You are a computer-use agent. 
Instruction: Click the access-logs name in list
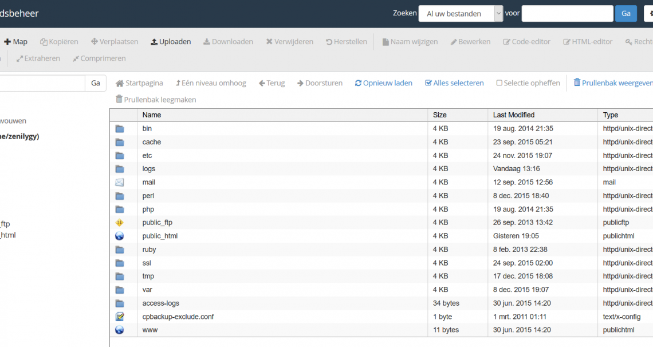point(161,303)
